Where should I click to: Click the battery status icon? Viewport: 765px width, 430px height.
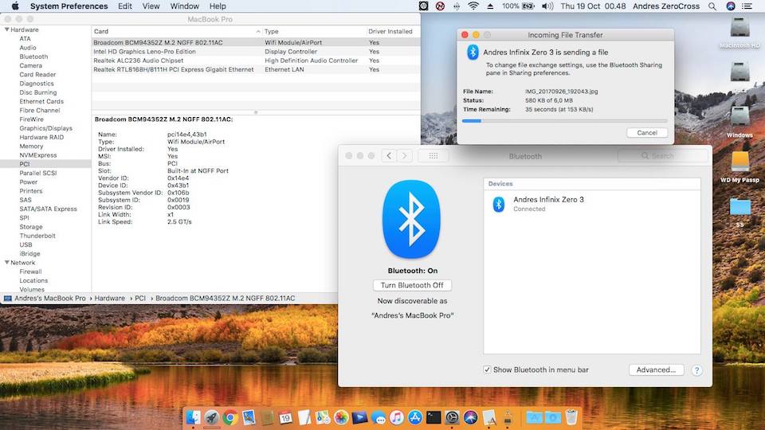pos(528,6)
